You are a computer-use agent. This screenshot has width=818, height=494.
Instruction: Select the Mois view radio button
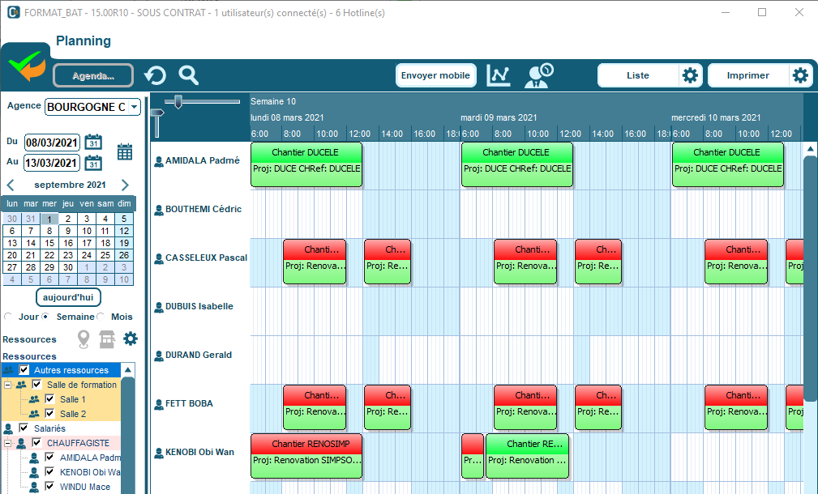pyautogui.click(x=101, y=317)
